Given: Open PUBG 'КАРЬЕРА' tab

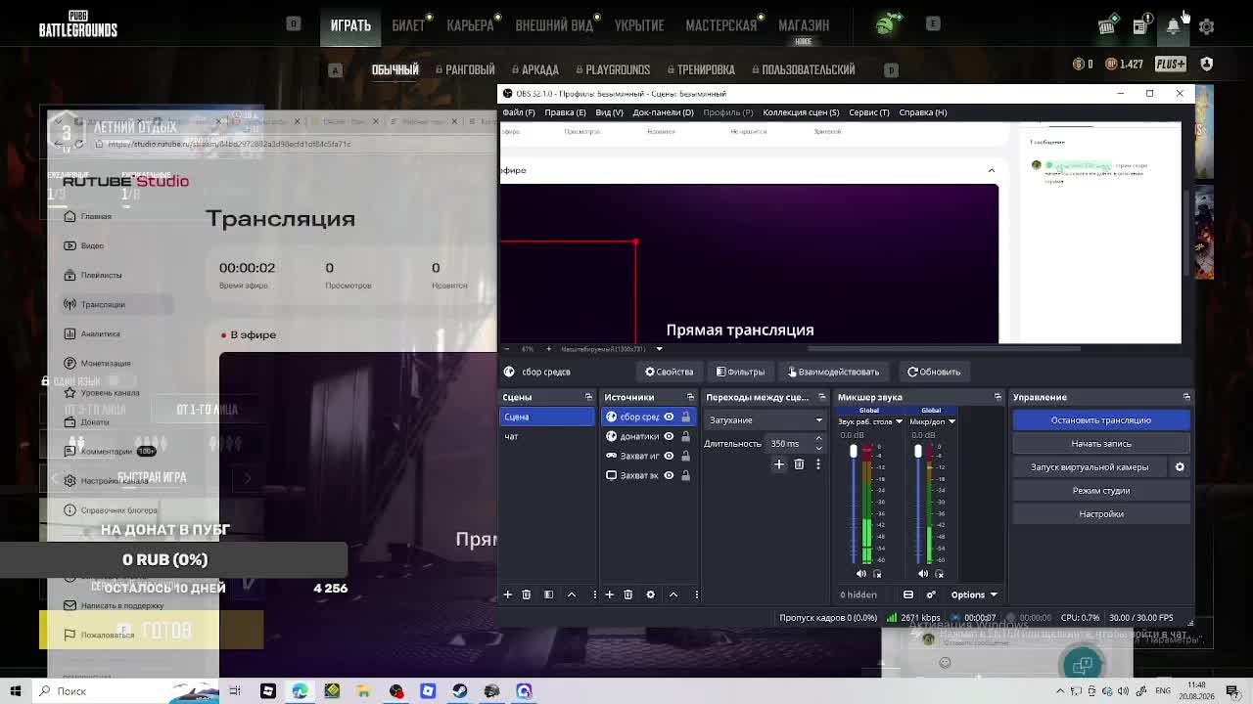Looking at the screenshot, I should [470, 25].
